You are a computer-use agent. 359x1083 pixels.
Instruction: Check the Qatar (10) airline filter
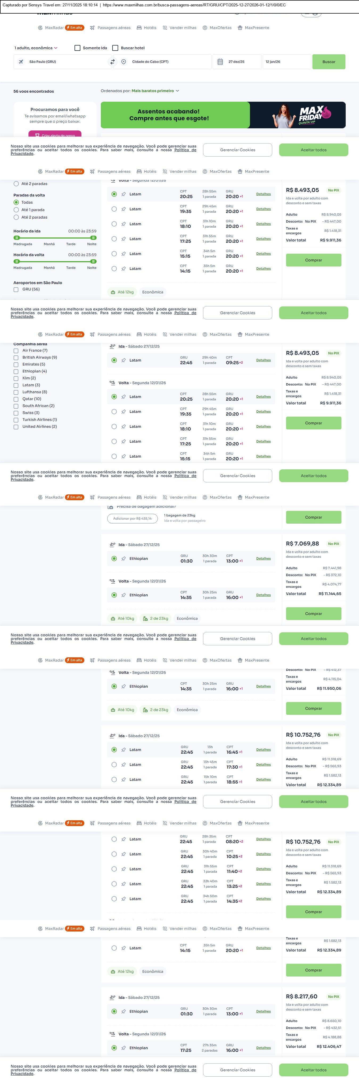coord(16,399)
